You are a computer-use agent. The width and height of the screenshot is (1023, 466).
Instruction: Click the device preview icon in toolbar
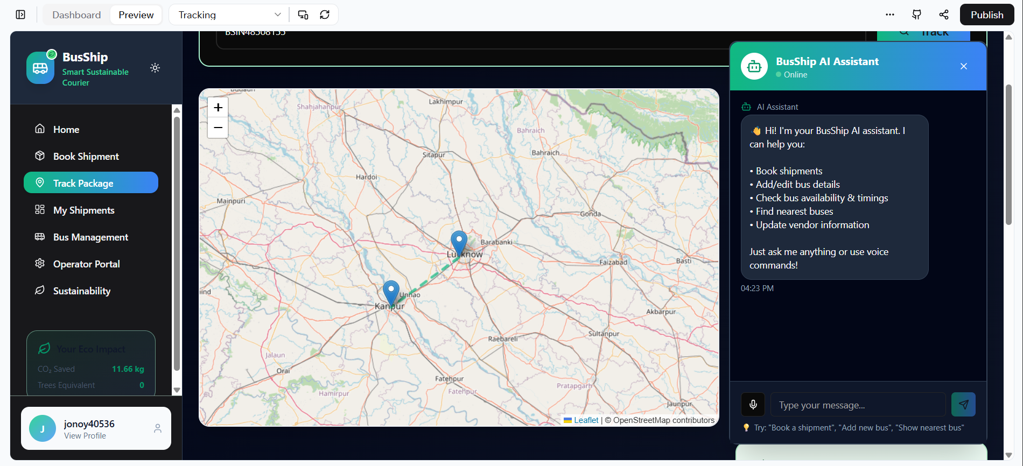303,15
